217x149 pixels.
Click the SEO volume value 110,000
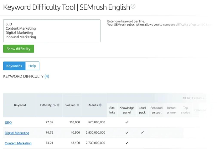(x=74, y=122)
